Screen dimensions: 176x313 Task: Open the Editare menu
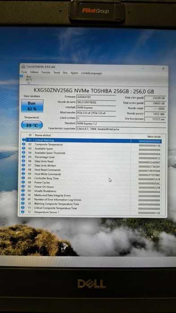pos(34,72)
